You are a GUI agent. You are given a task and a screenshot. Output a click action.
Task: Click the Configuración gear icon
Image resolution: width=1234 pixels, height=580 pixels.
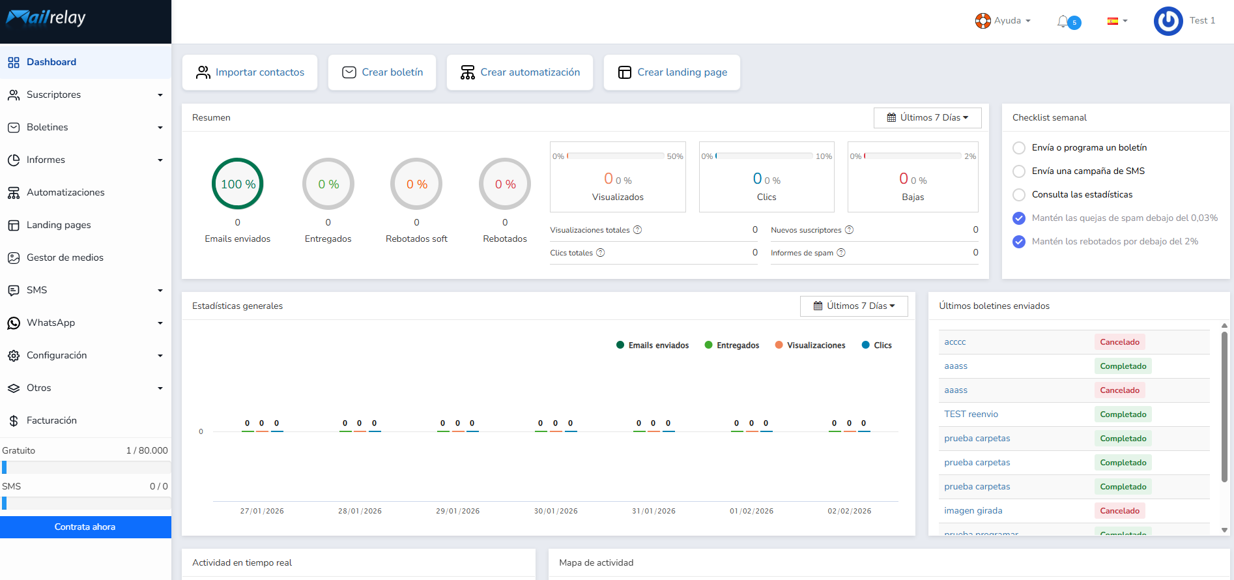[x=13, y=356]
